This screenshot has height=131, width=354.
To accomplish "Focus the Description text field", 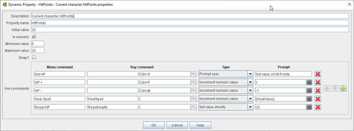I will pos(190,16).
